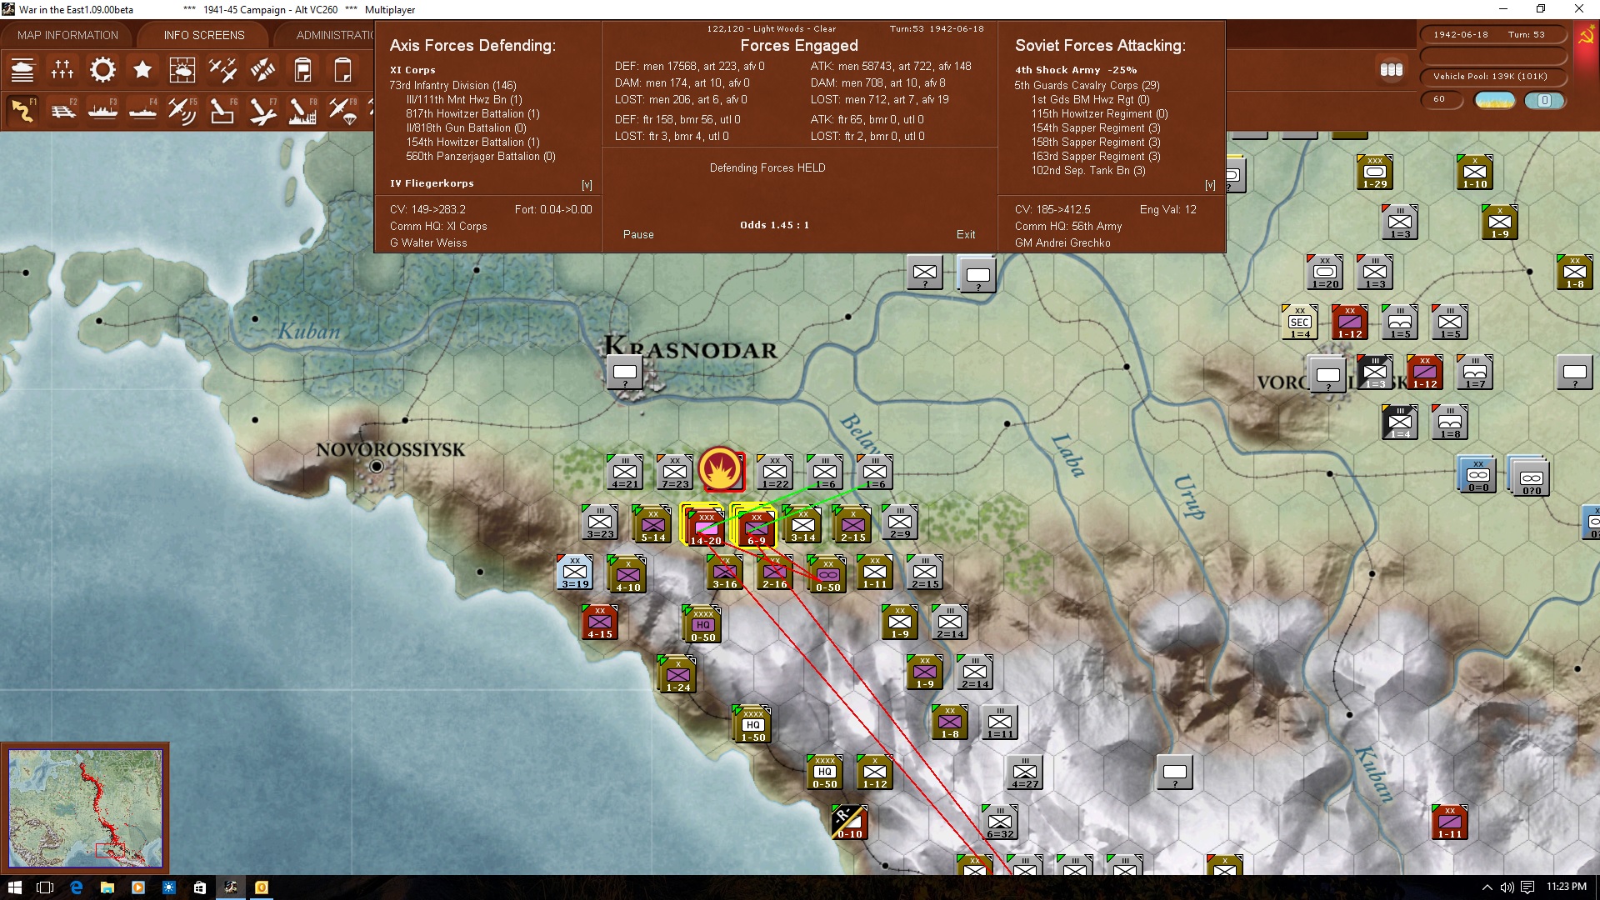Click the three-cylinder supply depot icon

point(1391,70)
